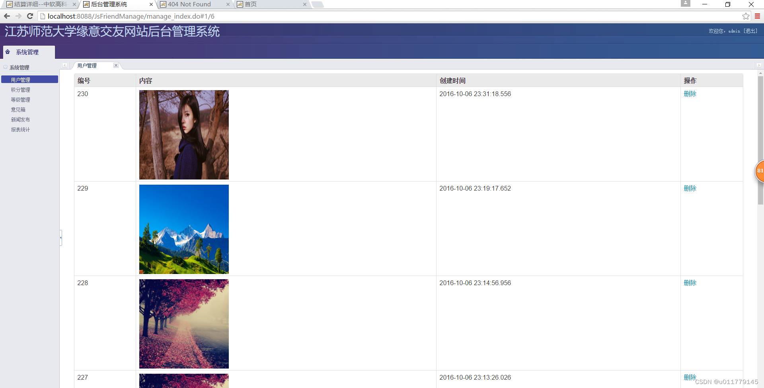Collapse the left sidebar using the splitter handle
The image size is (764, 388).
coord(60,238)
